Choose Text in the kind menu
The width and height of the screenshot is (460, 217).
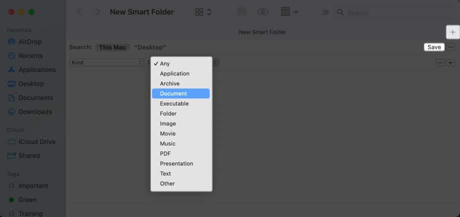181,173
